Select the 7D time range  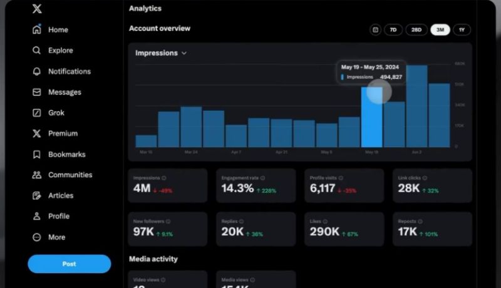click(393, 29)
